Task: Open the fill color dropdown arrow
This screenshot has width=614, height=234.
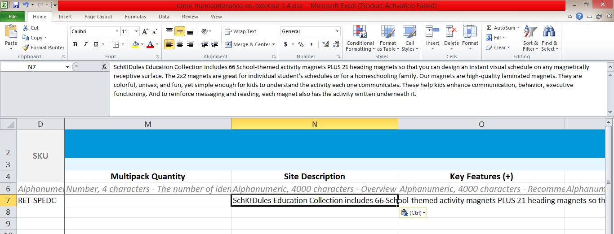Action: pyautogui.click(x=142, y=44)
